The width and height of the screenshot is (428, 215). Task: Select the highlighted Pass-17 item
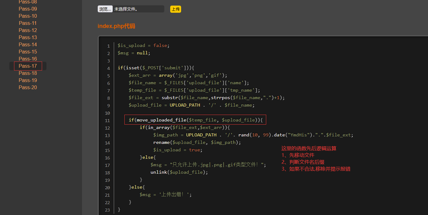click(x=28, y=66)
